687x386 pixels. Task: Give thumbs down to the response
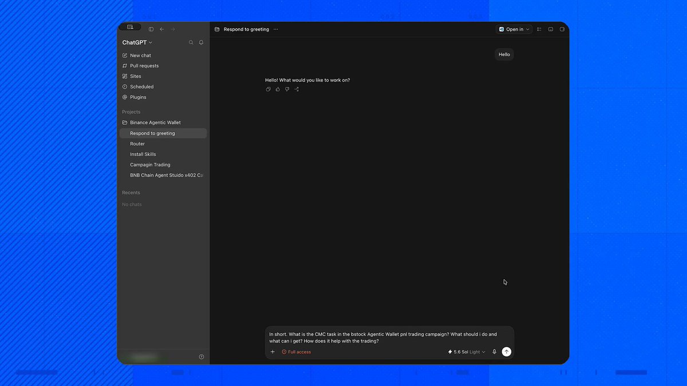(x=287, y=89)
